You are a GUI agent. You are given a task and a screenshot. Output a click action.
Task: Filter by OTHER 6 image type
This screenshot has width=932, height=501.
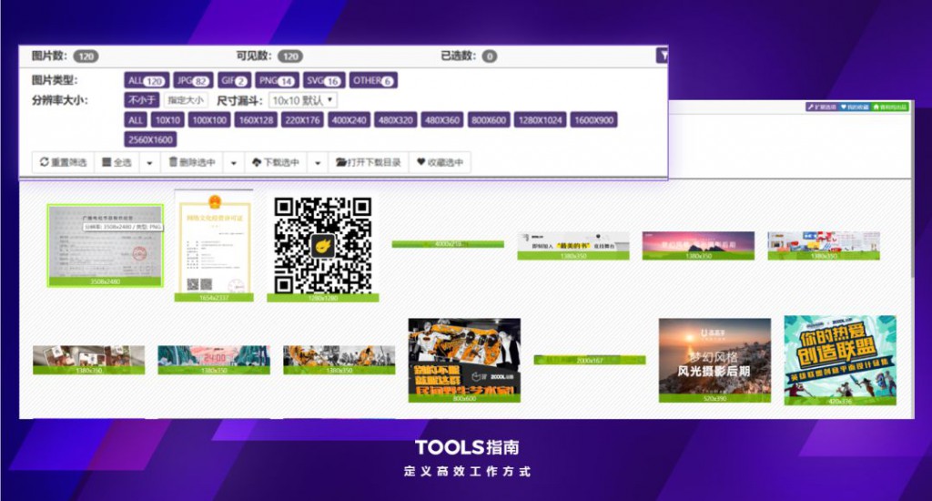tap(373, 80)
